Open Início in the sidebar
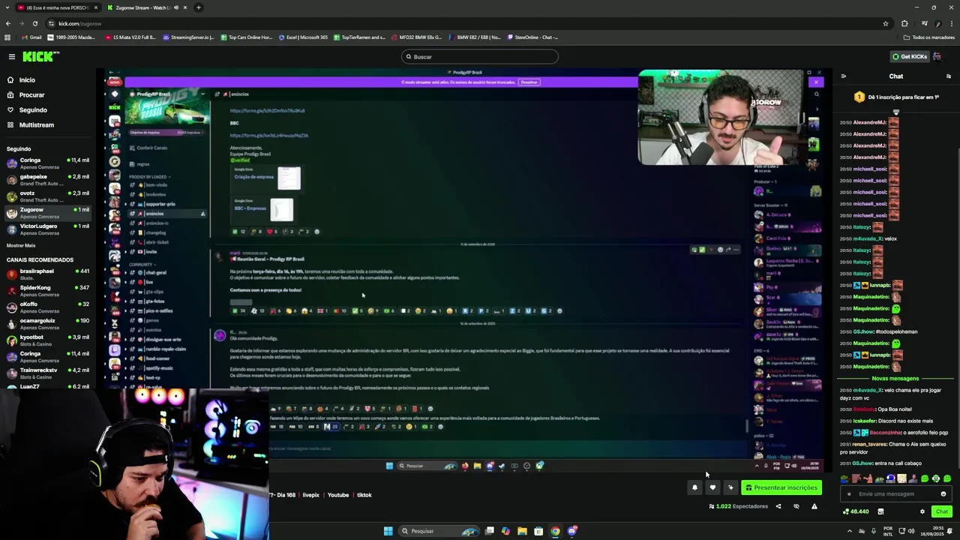960x540 pixels. 27,79
